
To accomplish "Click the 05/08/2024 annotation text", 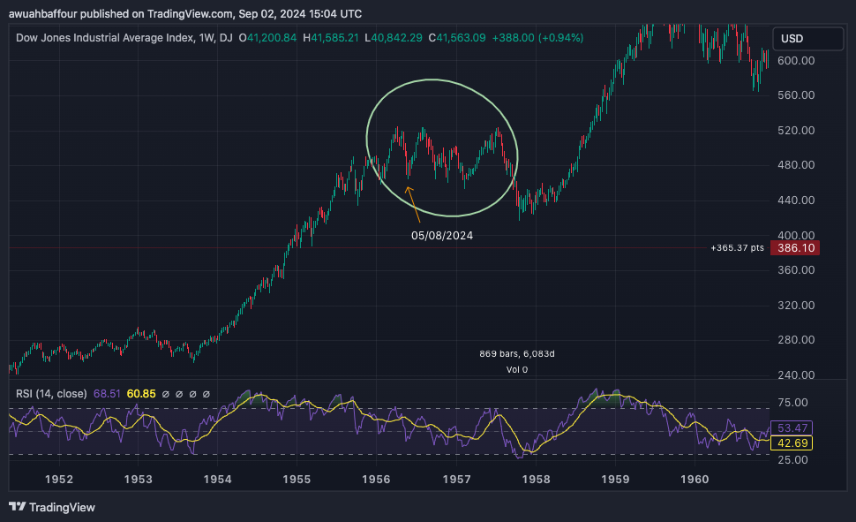I will pyautogui.click(x=442, y=236).
